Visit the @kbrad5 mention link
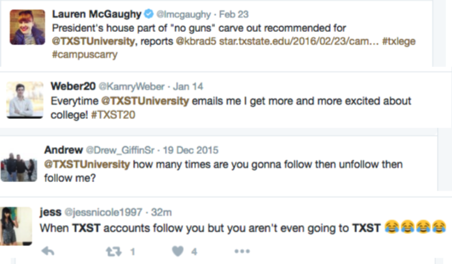The width and height of the screenshot is (452, 264). (196, 41)
